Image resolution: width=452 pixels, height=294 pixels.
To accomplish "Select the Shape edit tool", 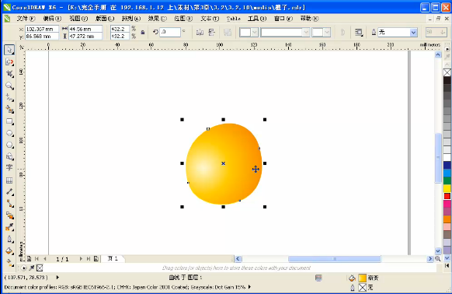I will point(9,61).
